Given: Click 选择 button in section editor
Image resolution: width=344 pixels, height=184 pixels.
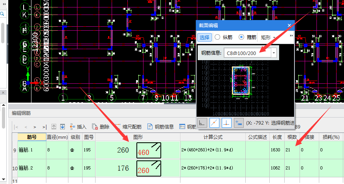Looking at the screenshot, I should (204, 37).
